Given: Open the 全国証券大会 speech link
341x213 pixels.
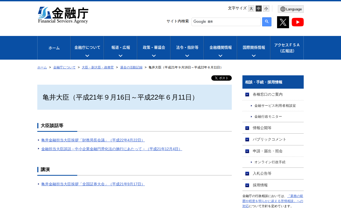Looking at the screenshot, I should 93,184.
